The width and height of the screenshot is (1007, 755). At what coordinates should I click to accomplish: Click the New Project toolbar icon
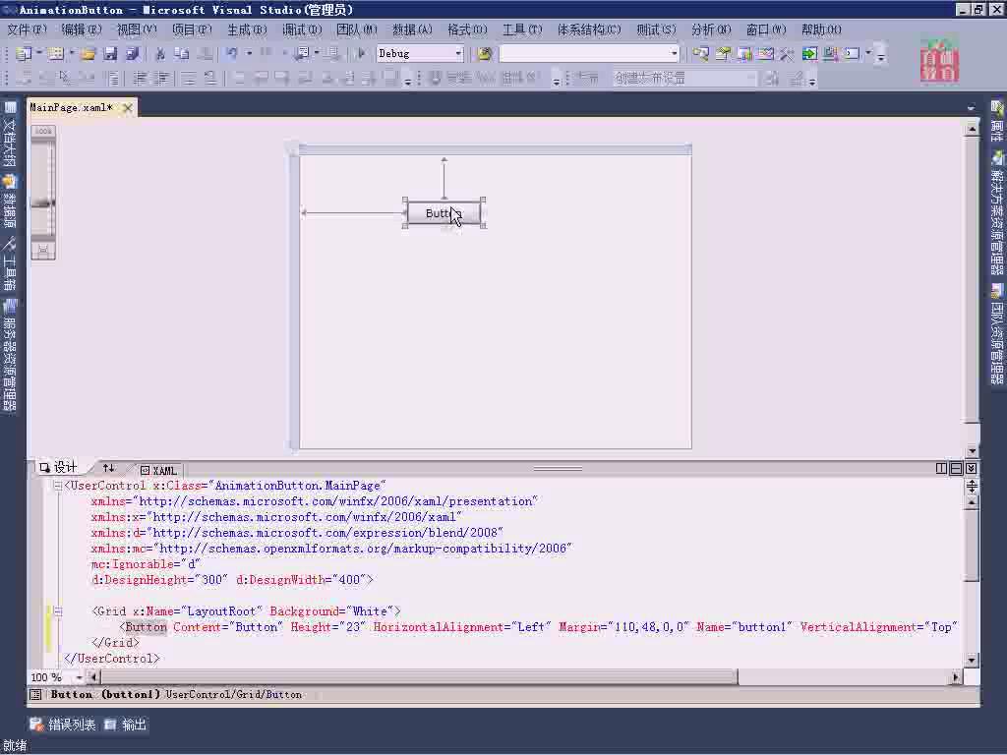point(24,54)
